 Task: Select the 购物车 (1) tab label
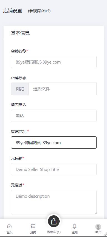tap(54, 232)
